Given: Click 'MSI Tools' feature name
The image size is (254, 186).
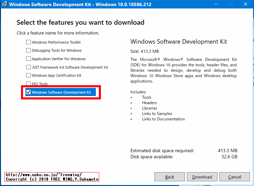Looking at the screenshot, I should click(40, 84).
